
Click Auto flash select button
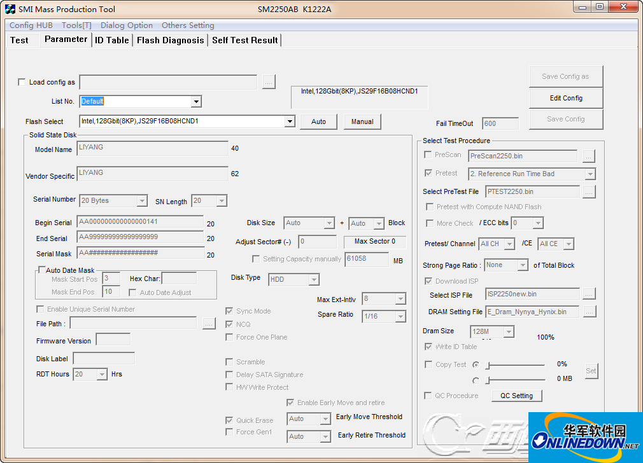click(318, 121)
